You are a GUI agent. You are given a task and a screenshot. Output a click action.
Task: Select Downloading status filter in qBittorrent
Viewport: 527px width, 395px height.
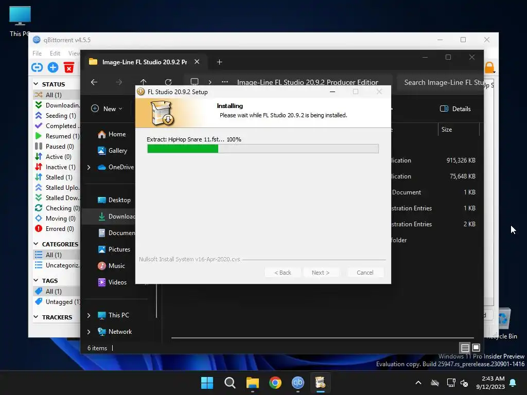[x=57, y=105]
